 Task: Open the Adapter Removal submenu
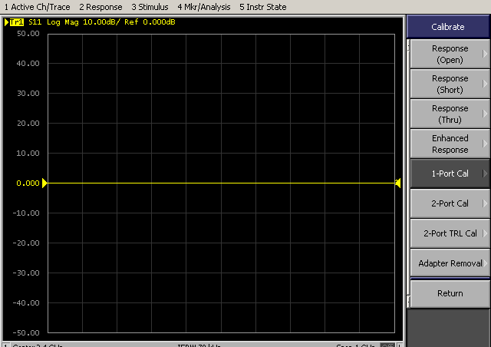[x=450, y=263]
